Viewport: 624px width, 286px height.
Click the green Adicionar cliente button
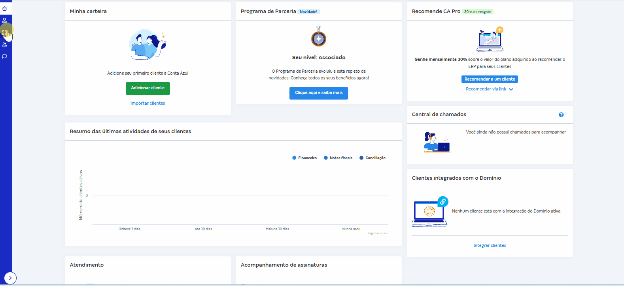tap(148, 88)
